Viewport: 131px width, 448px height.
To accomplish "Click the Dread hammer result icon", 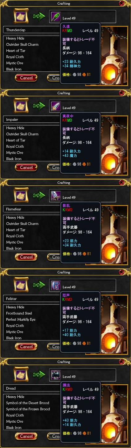I will [x=56, y=375].
